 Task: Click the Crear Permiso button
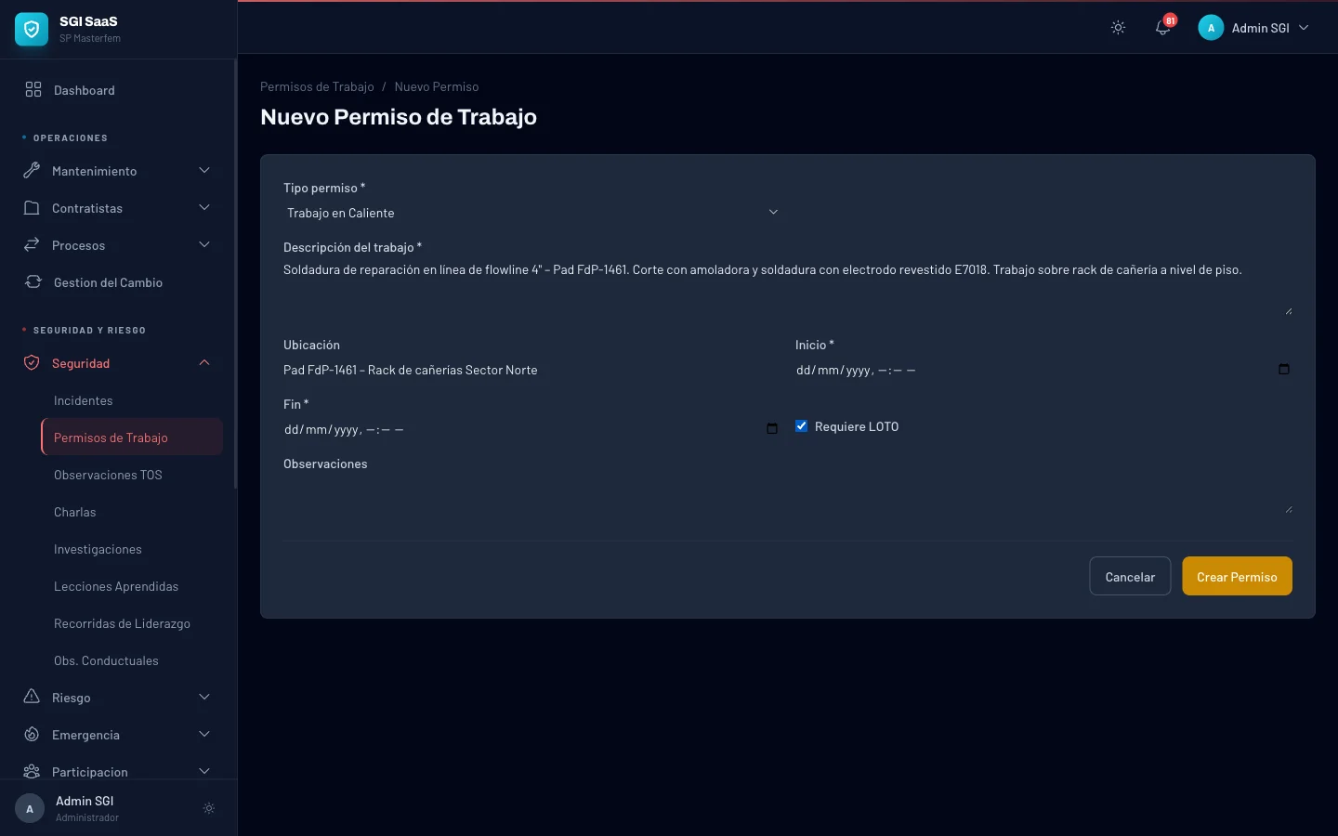coord(1236,577)
